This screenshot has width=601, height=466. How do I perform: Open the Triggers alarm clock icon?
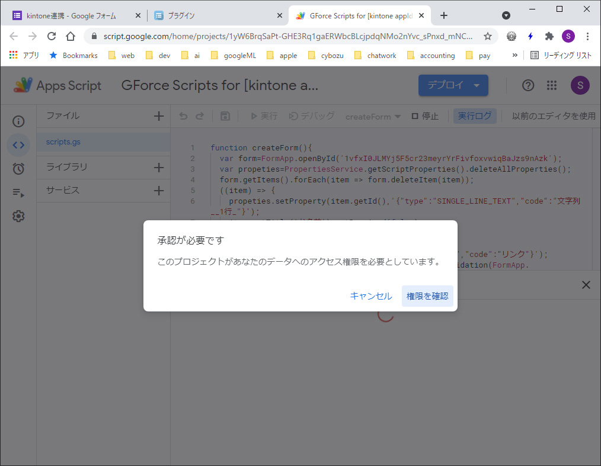point(18,169)
